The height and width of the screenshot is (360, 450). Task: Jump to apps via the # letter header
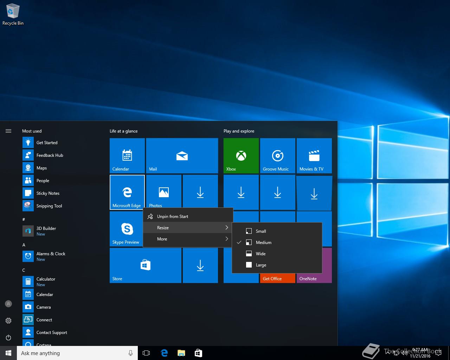coord(24,219)
